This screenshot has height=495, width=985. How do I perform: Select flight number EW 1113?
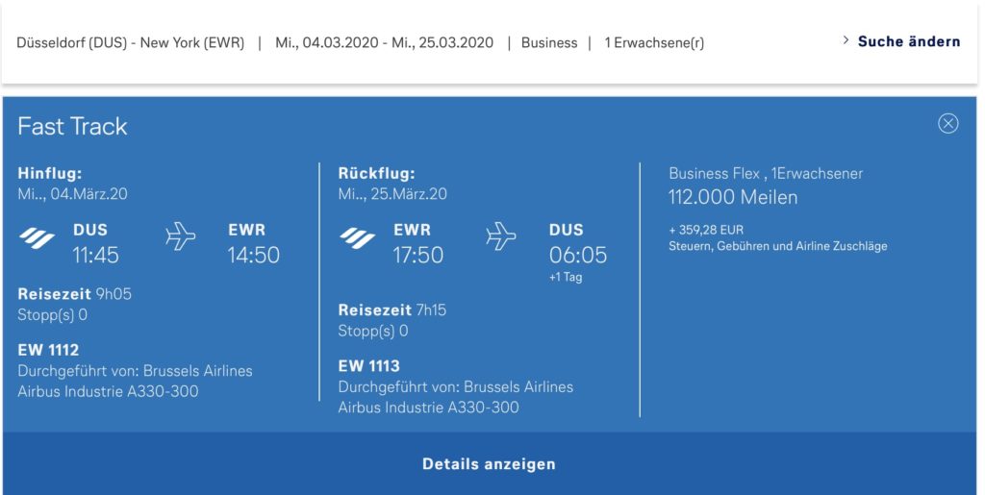click(368, 366)
